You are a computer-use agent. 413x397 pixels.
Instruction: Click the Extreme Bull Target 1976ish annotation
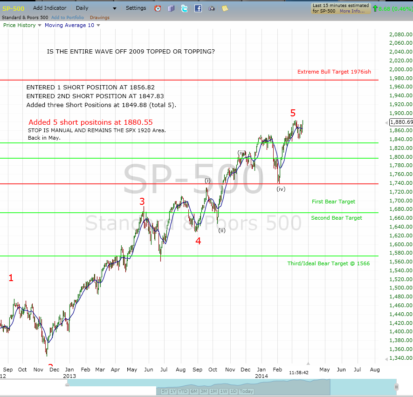pyautogui.click(x=334, y=72)
